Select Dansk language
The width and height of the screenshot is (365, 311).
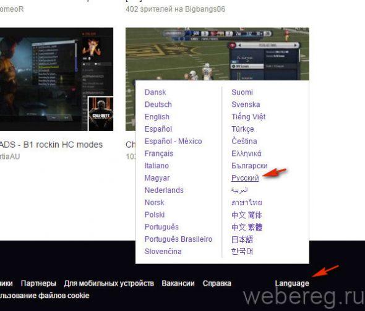point(155,92)
